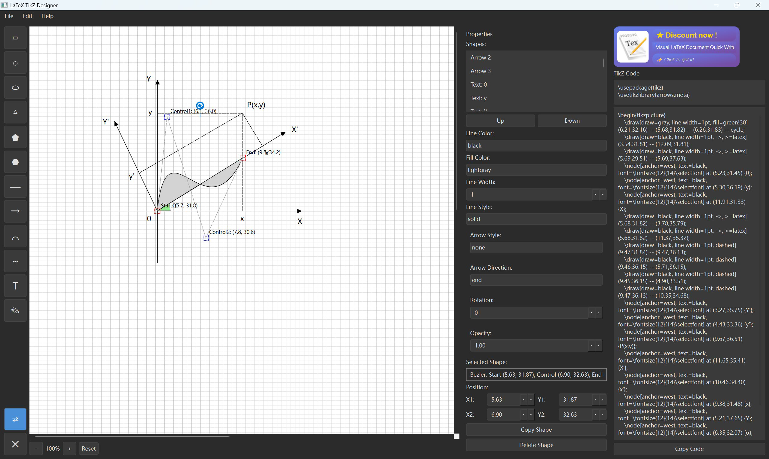The width and height of the screenshot is (769, 459).
Task: Click the Copy Code button
Action: (x=689, y=449)
